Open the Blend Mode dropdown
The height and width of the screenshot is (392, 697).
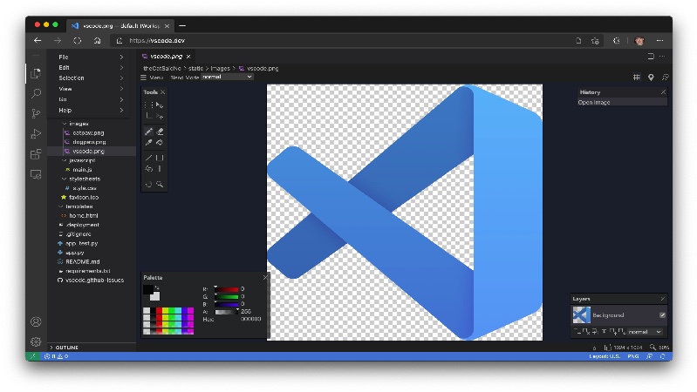tap(226, 77)
